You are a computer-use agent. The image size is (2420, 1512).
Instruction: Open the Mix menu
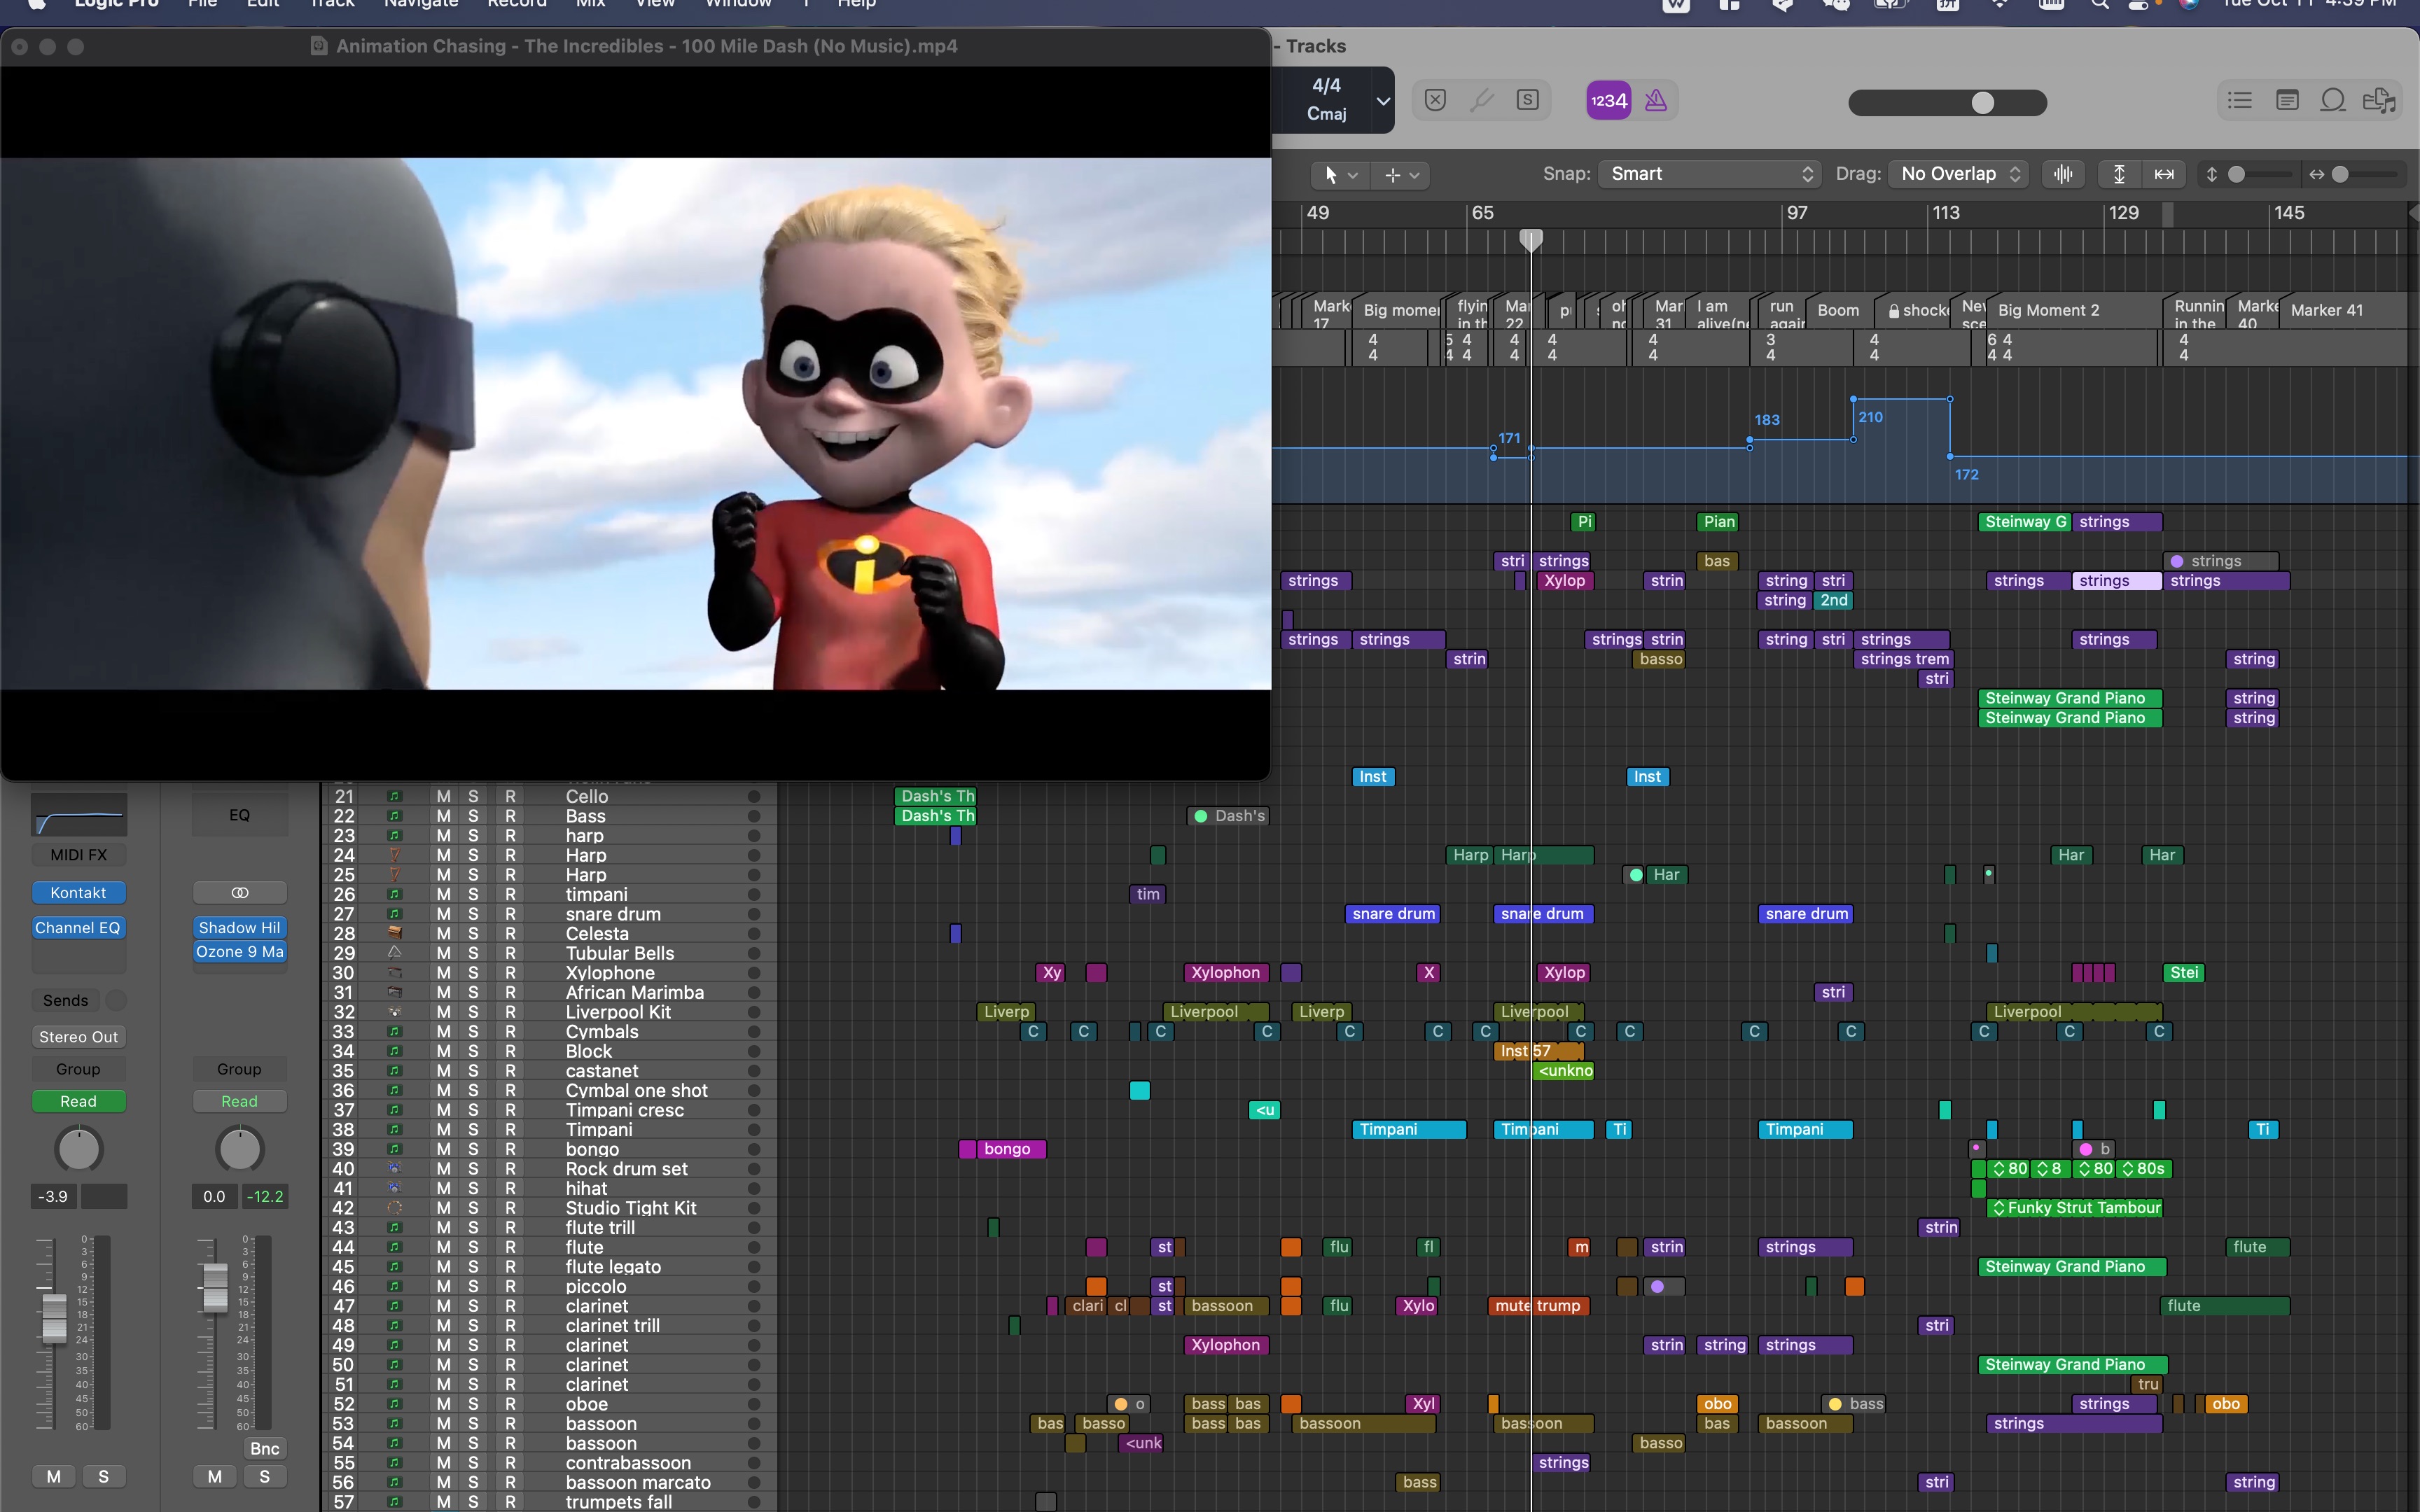[x=590, y=3]
